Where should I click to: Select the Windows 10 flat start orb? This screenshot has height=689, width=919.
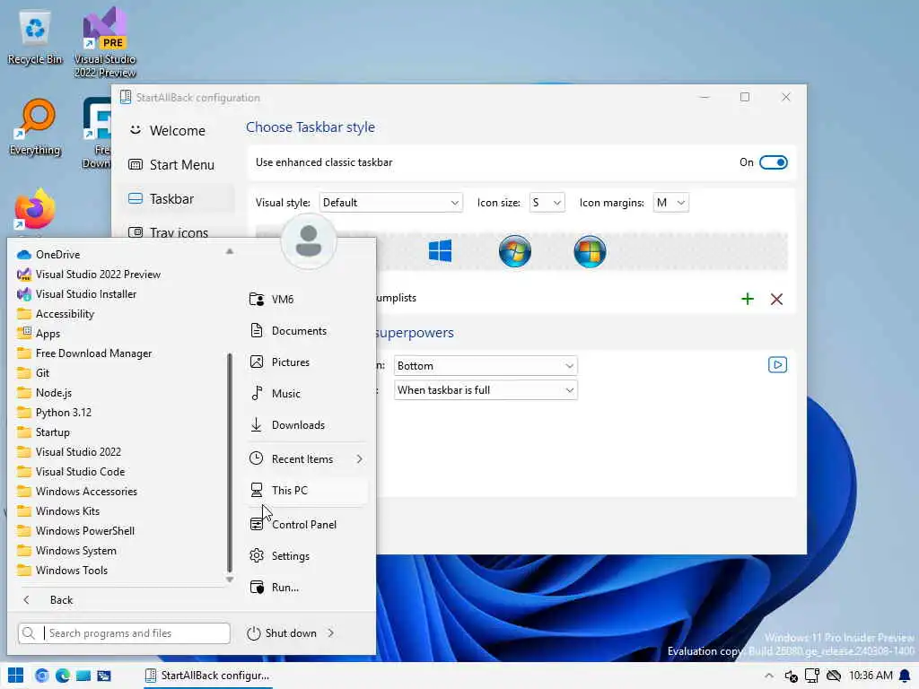pos(440,251)
